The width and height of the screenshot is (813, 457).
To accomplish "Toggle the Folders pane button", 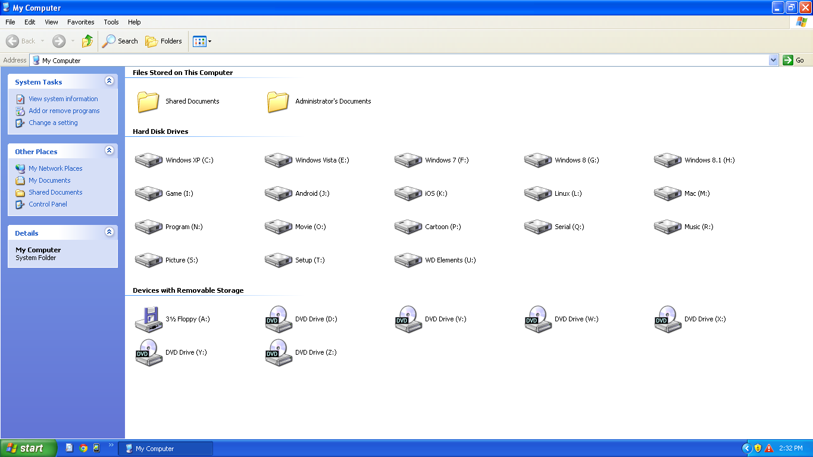I will pos(164,41).
